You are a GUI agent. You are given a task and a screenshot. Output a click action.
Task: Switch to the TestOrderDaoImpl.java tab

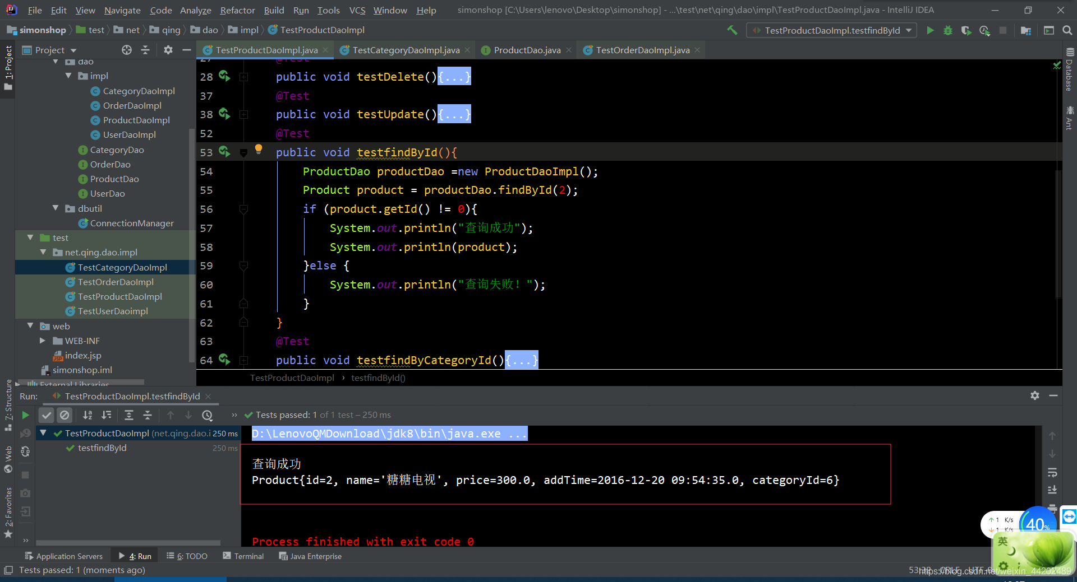642,50
